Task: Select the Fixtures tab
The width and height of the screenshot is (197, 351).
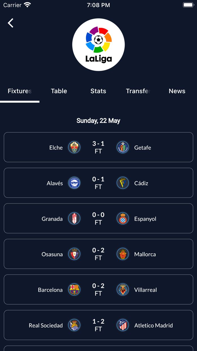Action: 20,91
